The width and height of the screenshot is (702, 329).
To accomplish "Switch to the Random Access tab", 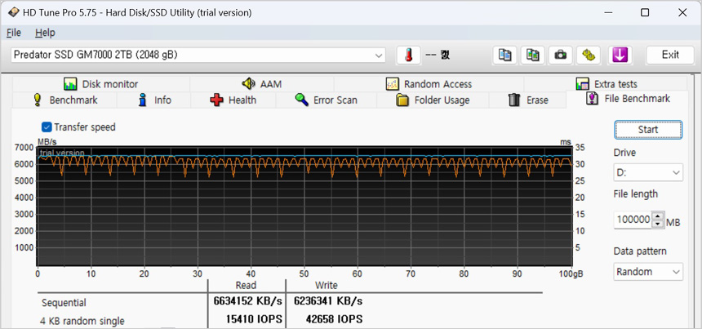I will [429, 84].
